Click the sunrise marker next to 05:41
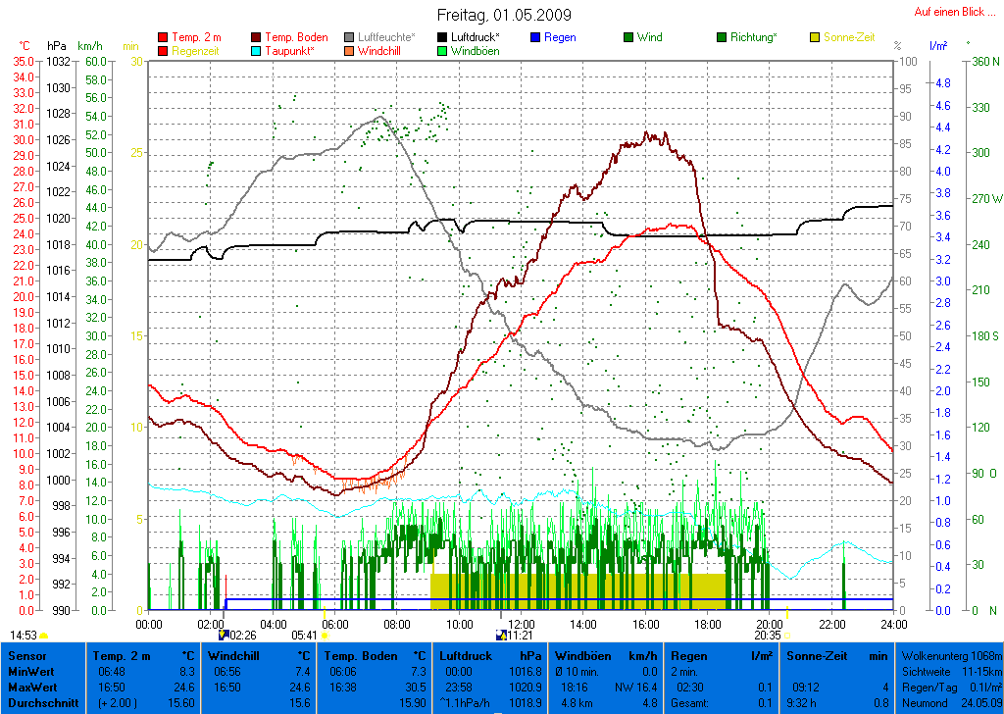Viewport: 1004px width, 714px height. 325,636
